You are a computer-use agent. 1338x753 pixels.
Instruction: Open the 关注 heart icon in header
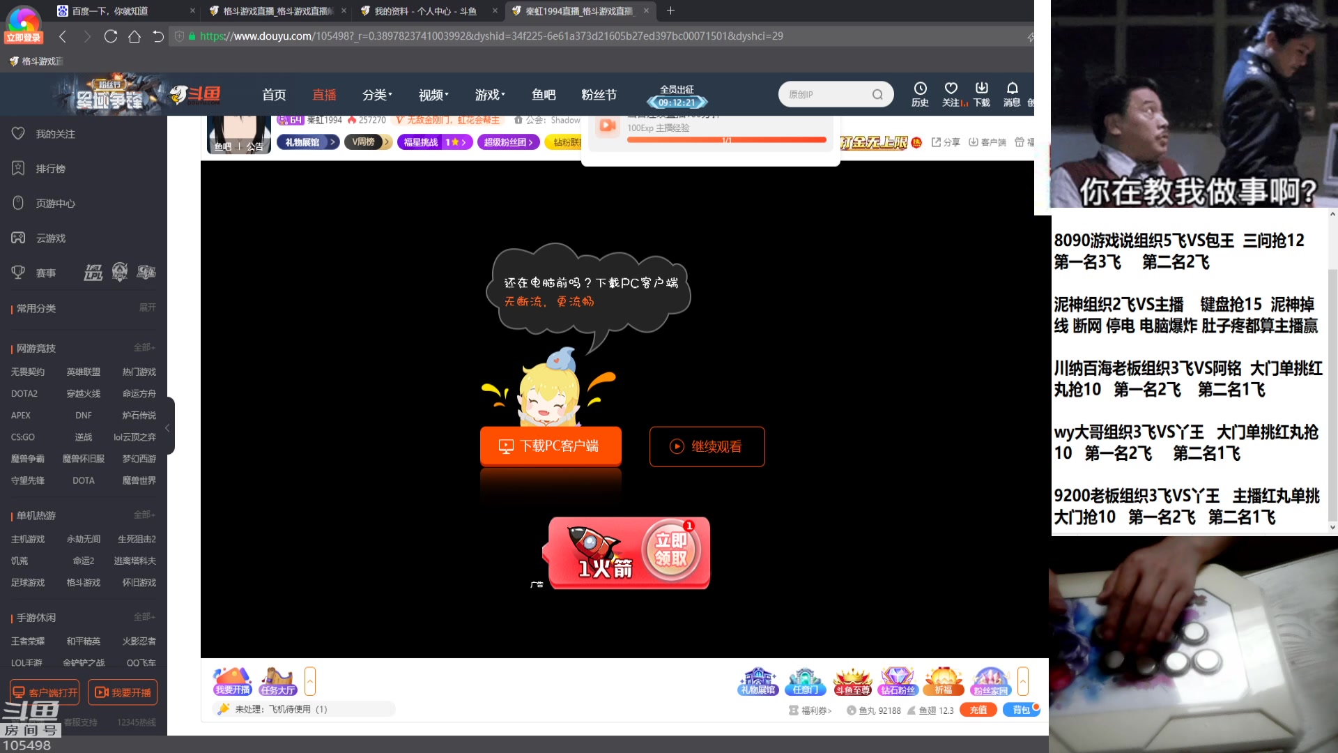[x=951, y=94]
